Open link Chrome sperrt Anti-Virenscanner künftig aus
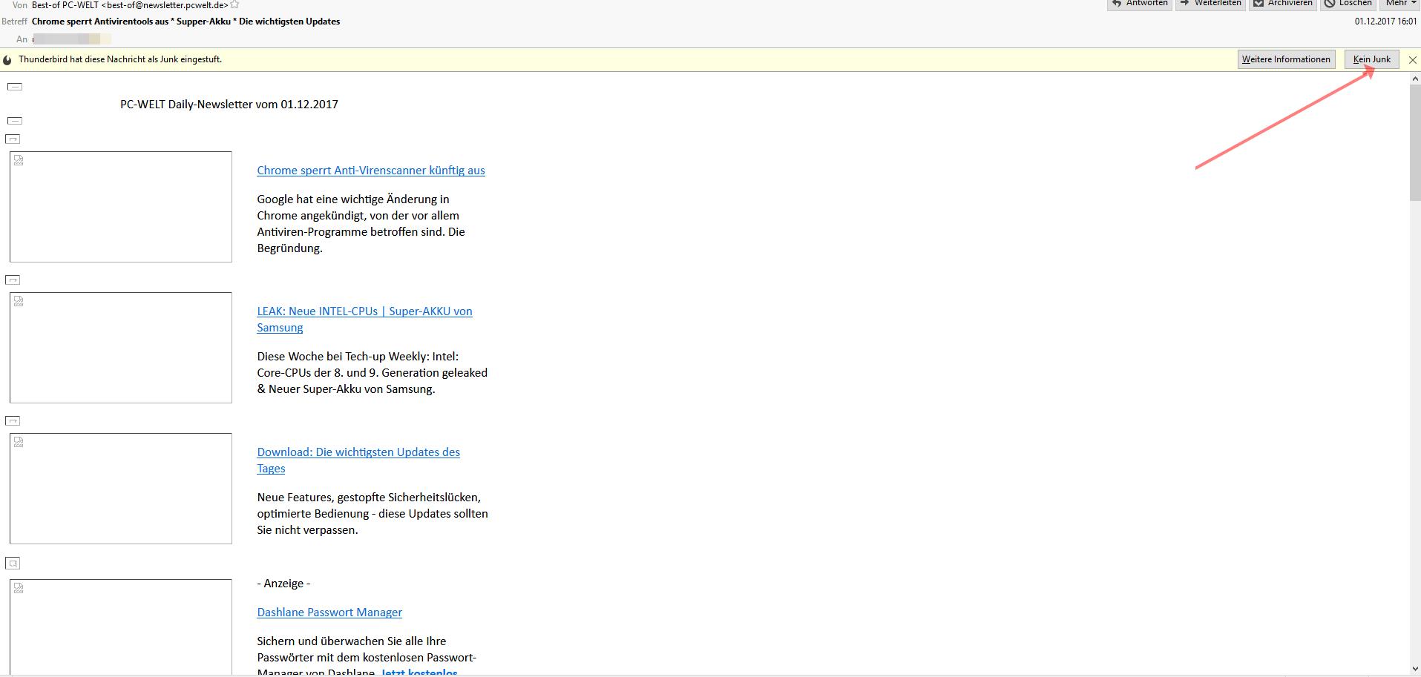The width and height of the screenshot is (1421, 677). (x=371, y=171)
